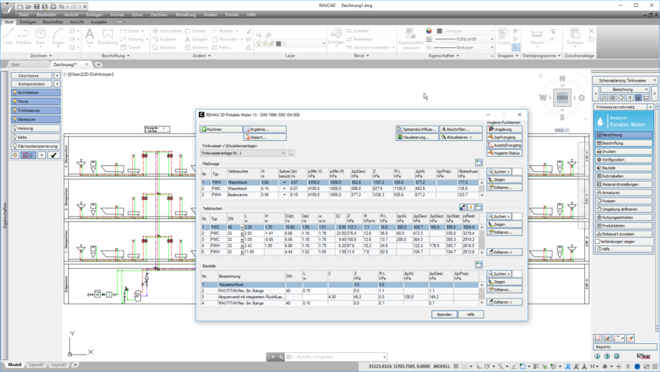Click the layer color swatch in Layer panel
The image size is (660, 372).
tap(279, 43)
